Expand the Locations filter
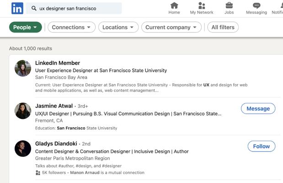The width and height of the screenshot is (283, 183). [118, 27]
